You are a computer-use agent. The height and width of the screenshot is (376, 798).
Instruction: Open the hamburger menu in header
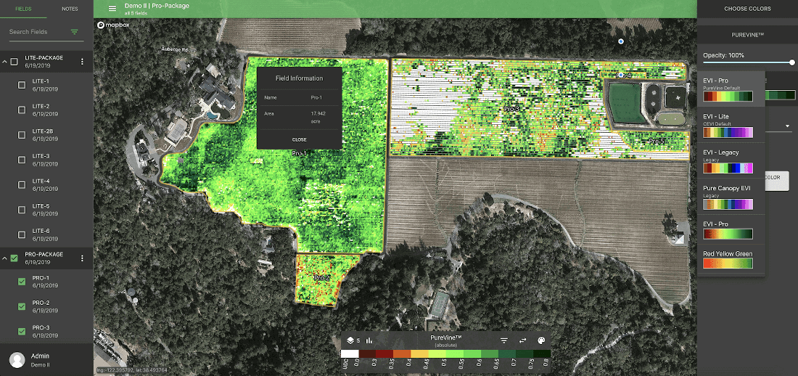tap(112, 9)
